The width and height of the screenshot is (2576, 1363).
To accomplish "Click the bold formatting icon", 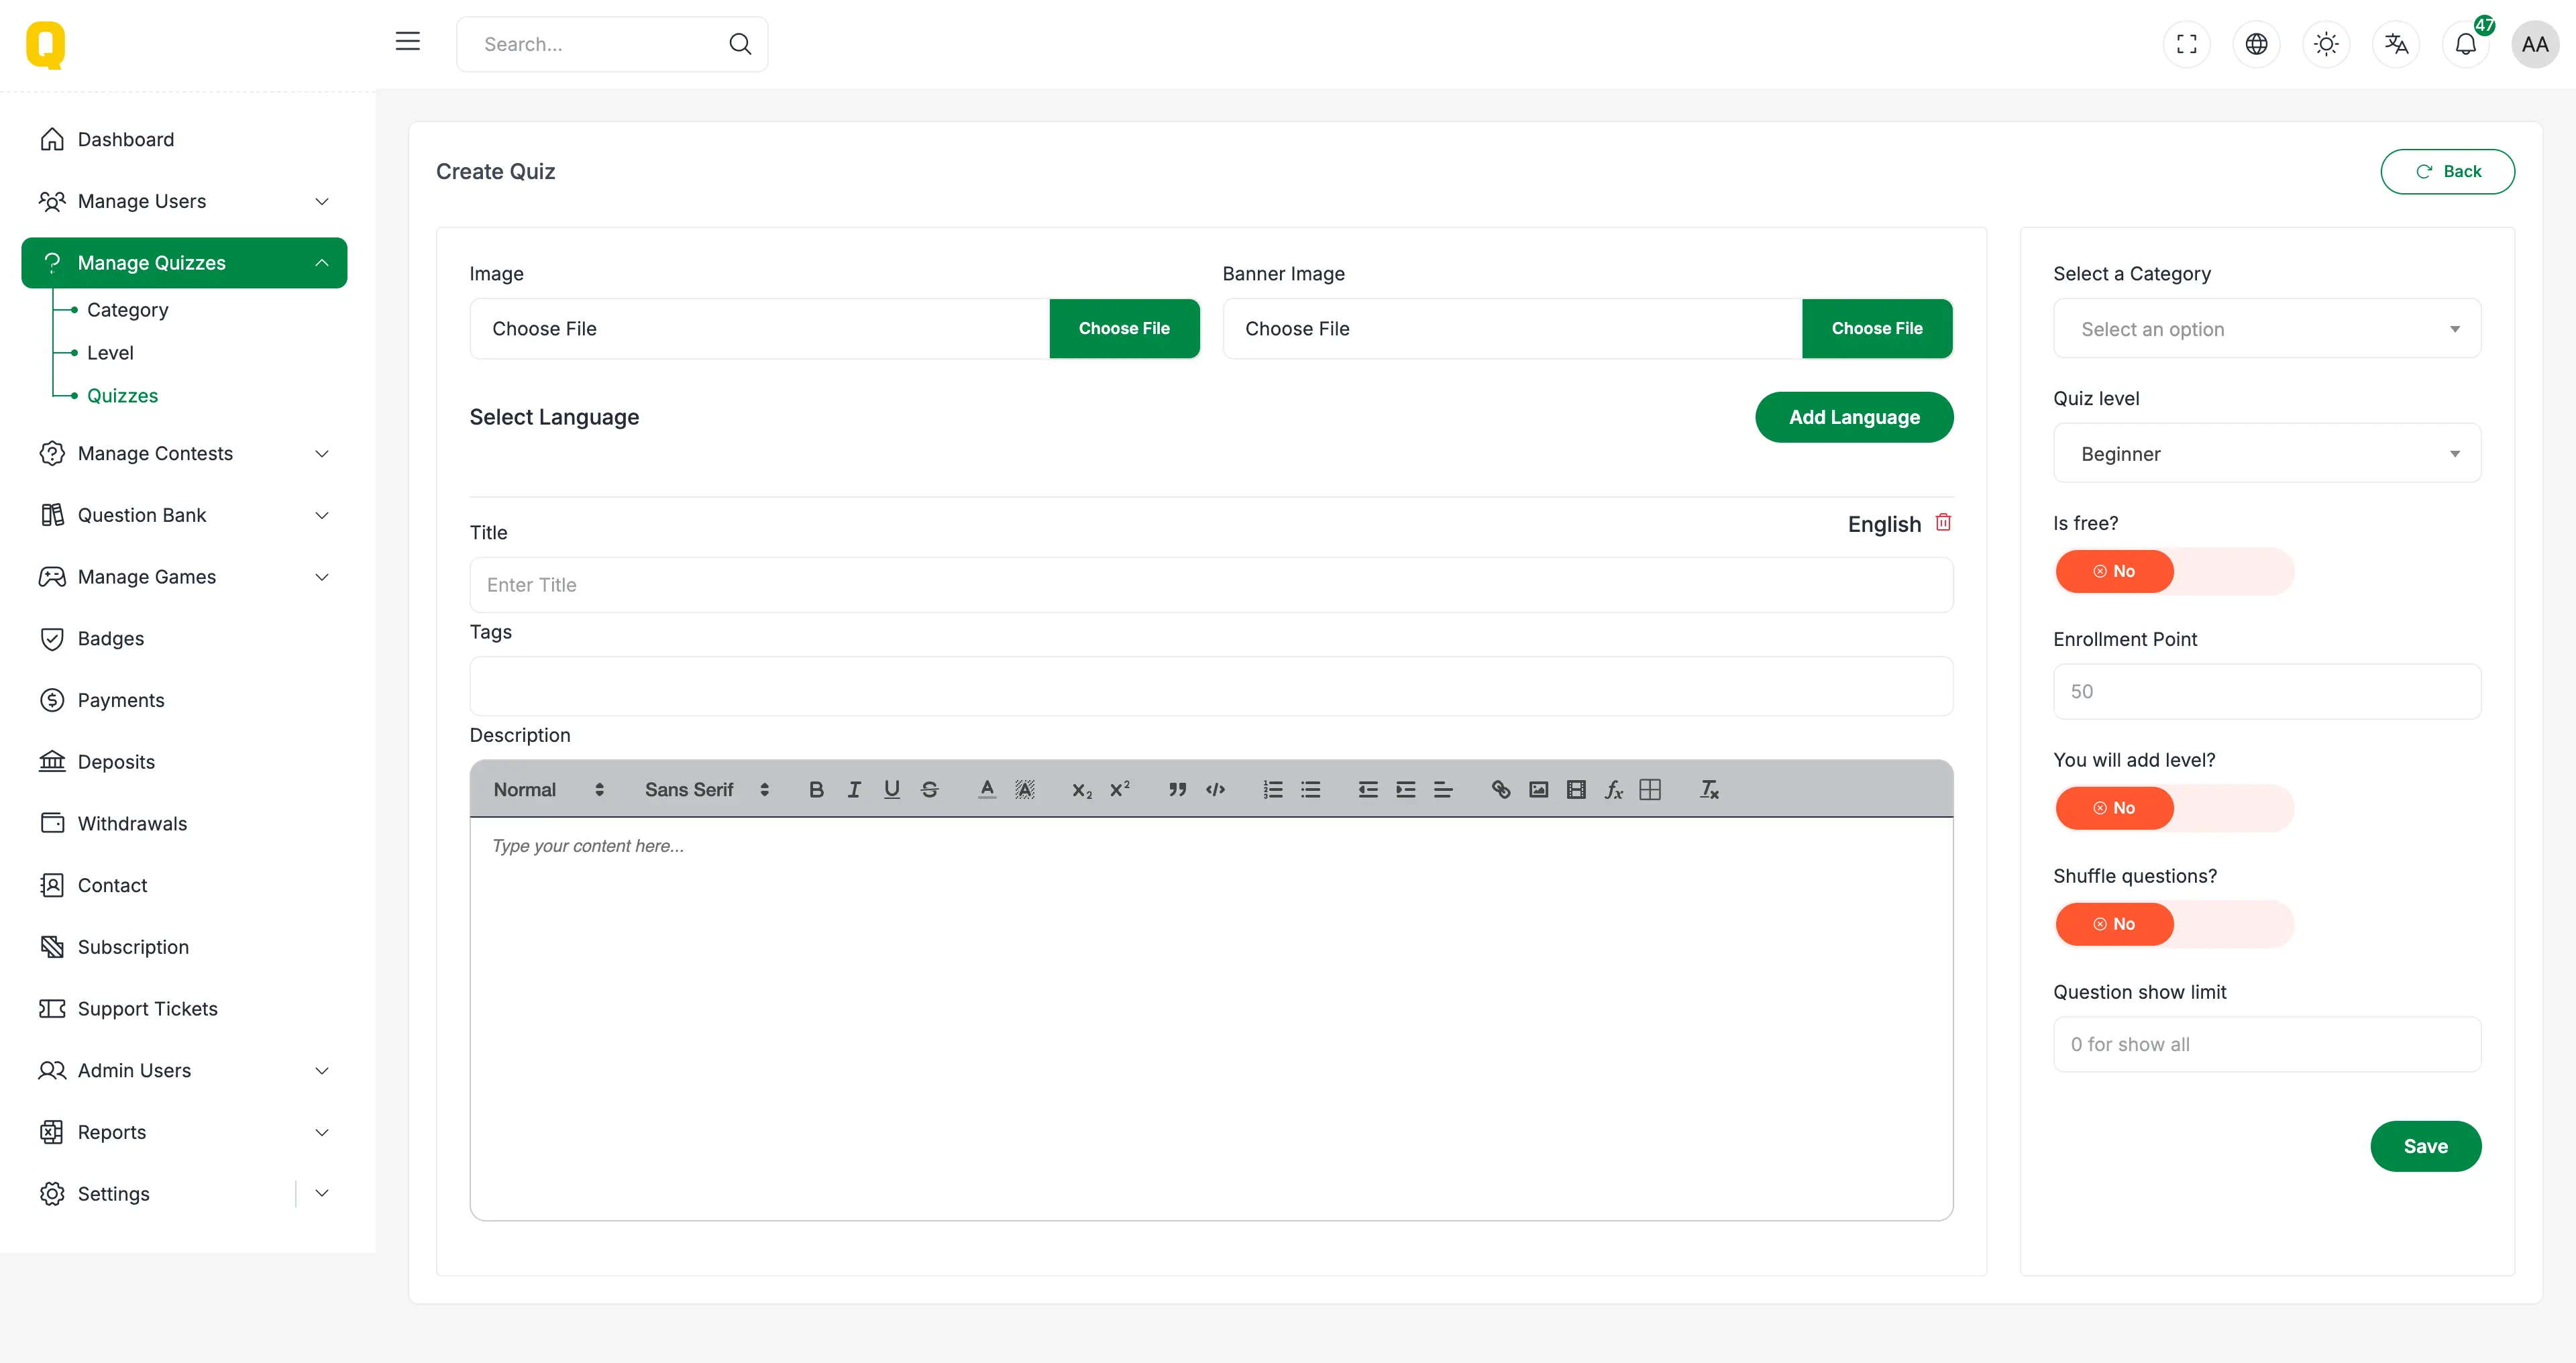I will (x=816, y=790).
